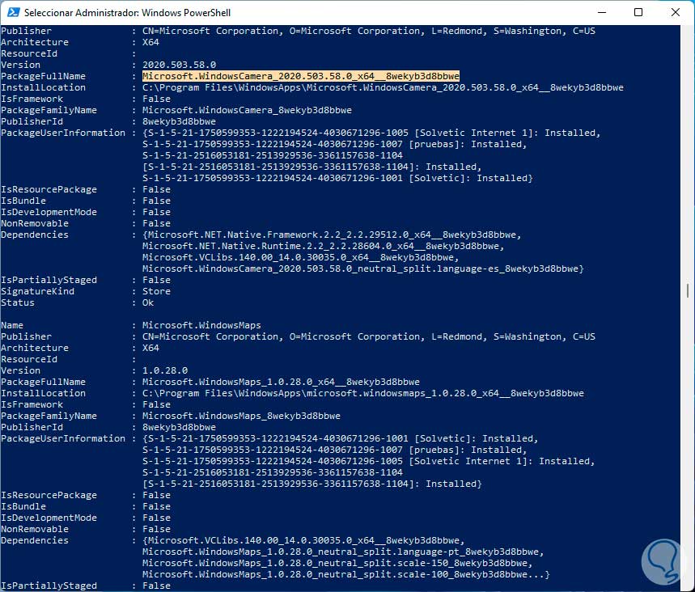Click the NET.Native.Runtime dependency line
Screen dimensions: 695x592
(x=323, y=247)
